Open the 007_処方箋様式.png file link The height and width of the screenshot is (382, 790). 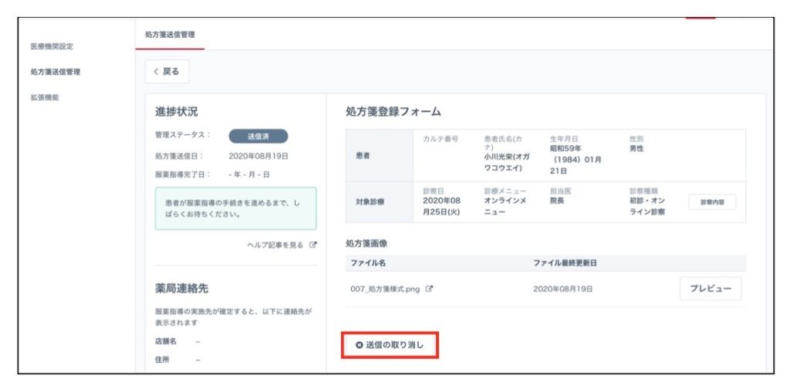pyautogui.click(x=386, y=289)
